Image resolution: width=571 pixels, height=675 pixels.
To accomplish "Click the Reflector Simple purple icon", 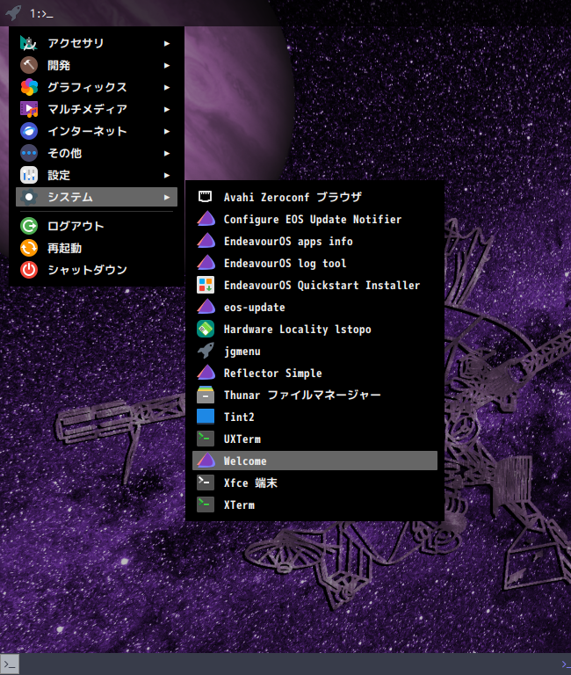I will 206,373.
